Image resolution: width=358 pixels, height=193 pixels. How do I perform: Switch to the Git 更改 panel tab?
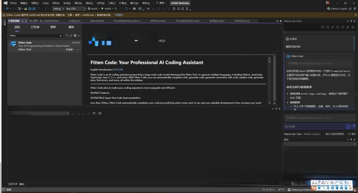[x=352, y=134]
